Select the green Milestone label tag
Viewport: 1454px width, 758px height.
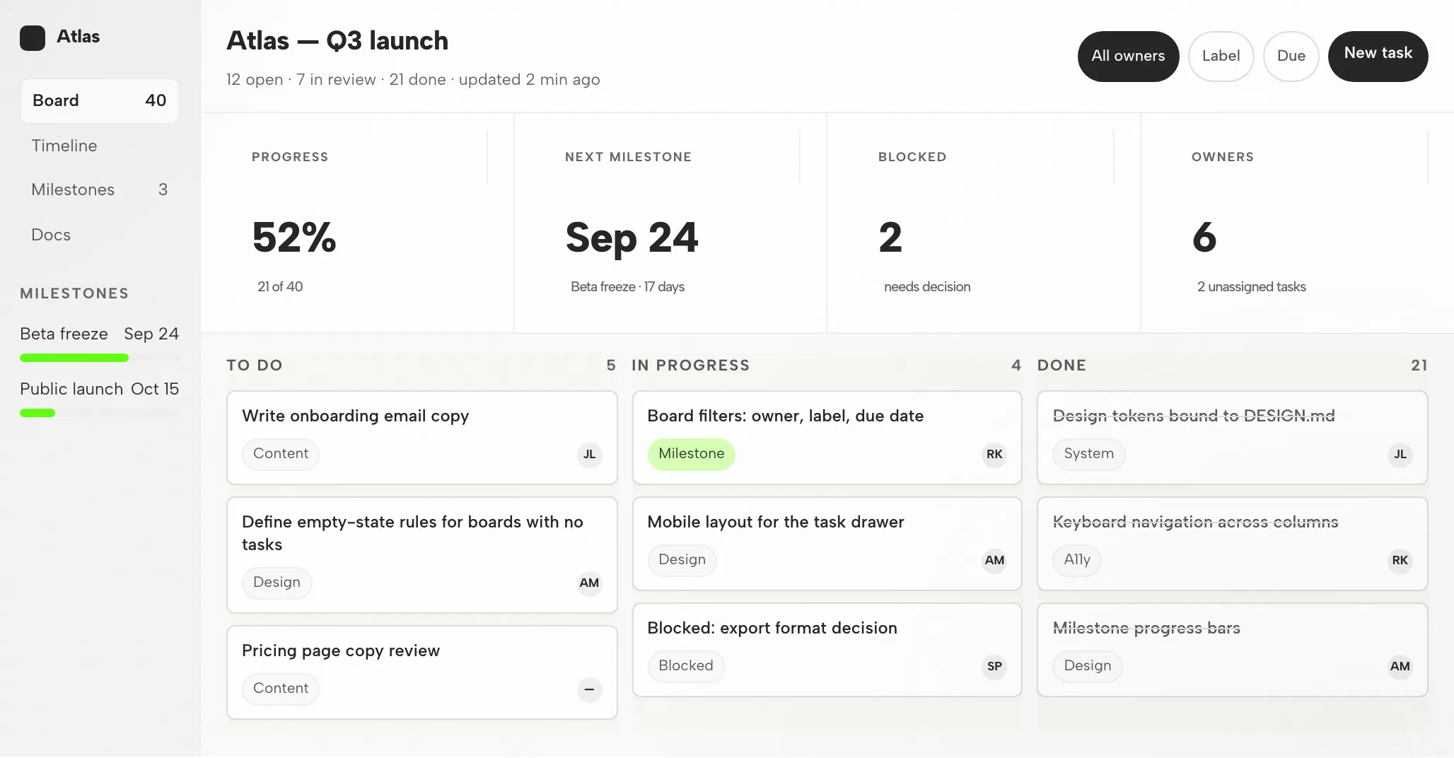(691, 454)
